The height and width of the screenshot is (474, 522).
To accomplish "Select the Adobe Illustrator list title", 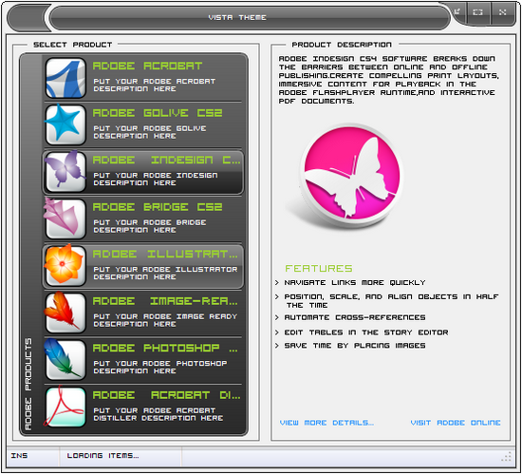I will point(165,254).
